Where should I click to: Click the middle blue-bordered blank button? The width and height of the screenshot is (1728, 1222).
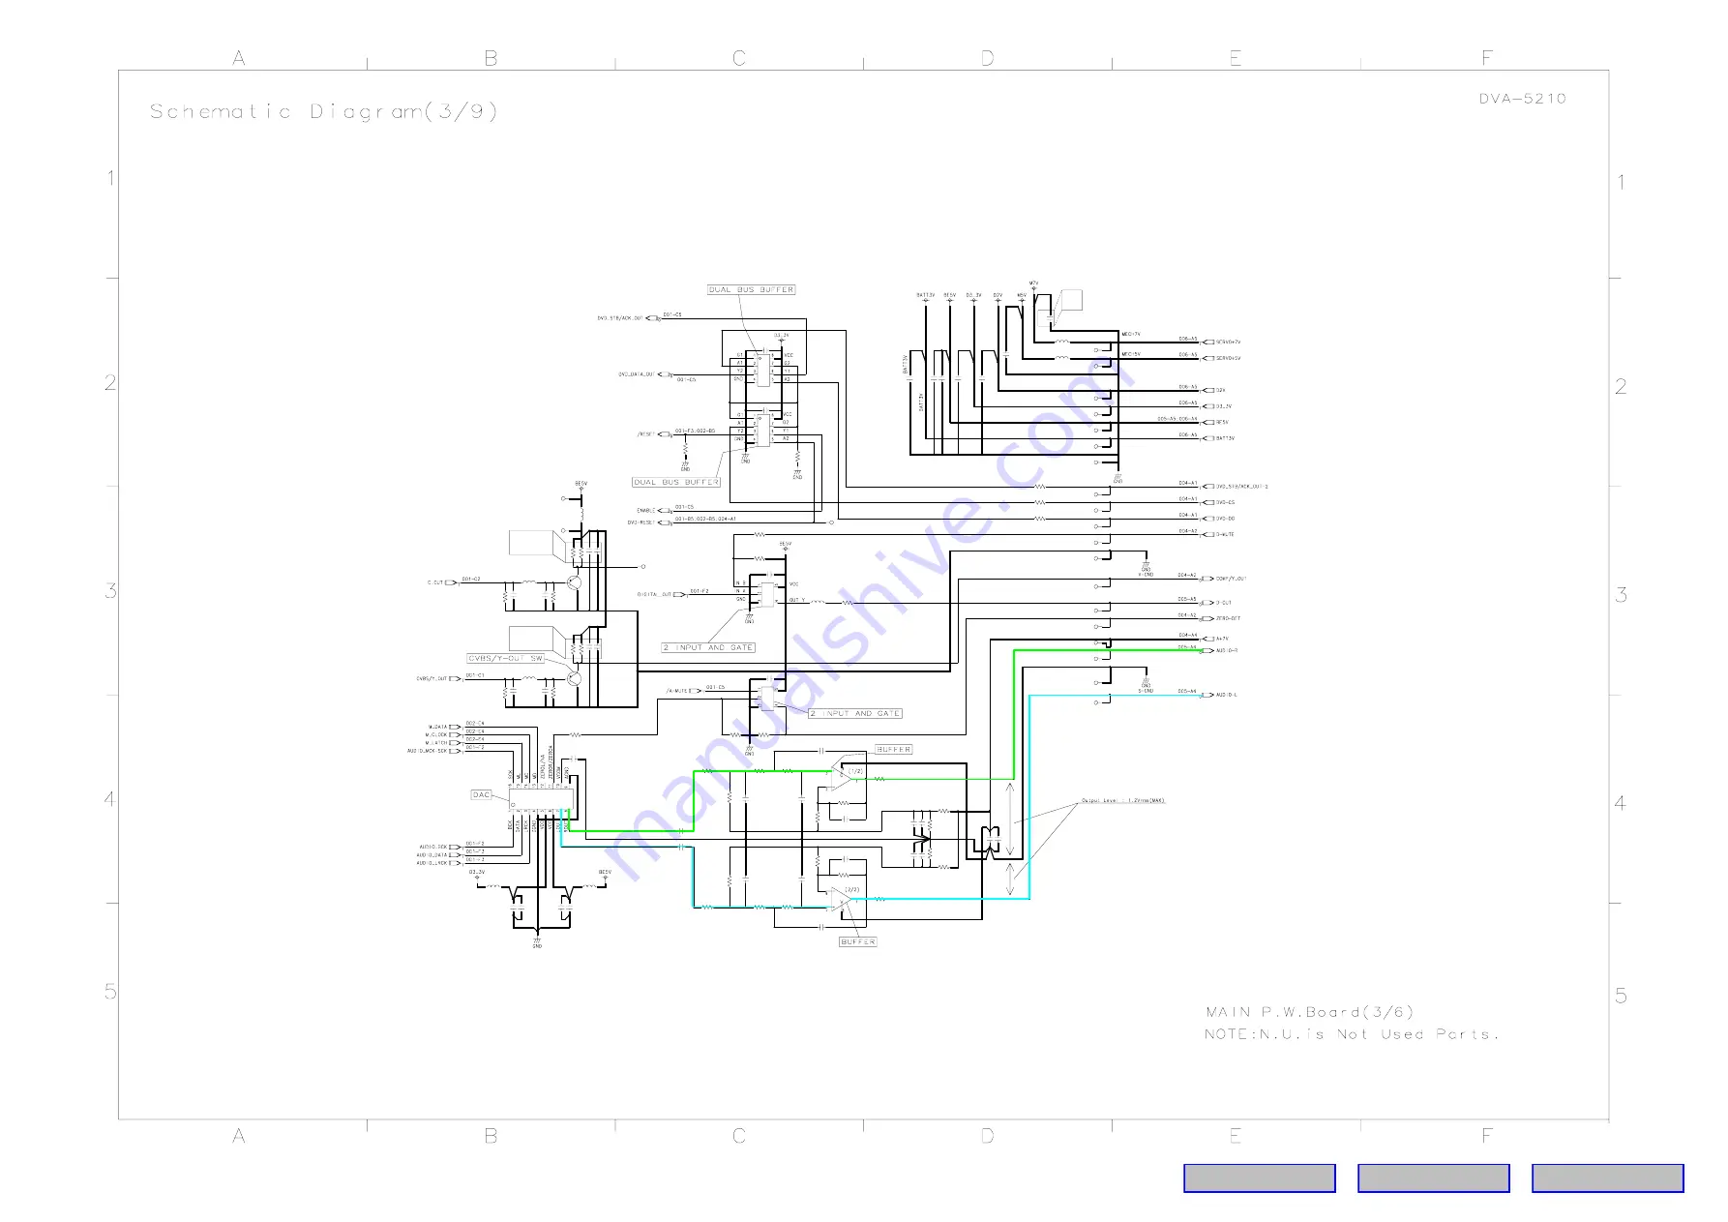tap(1433, 1177)
